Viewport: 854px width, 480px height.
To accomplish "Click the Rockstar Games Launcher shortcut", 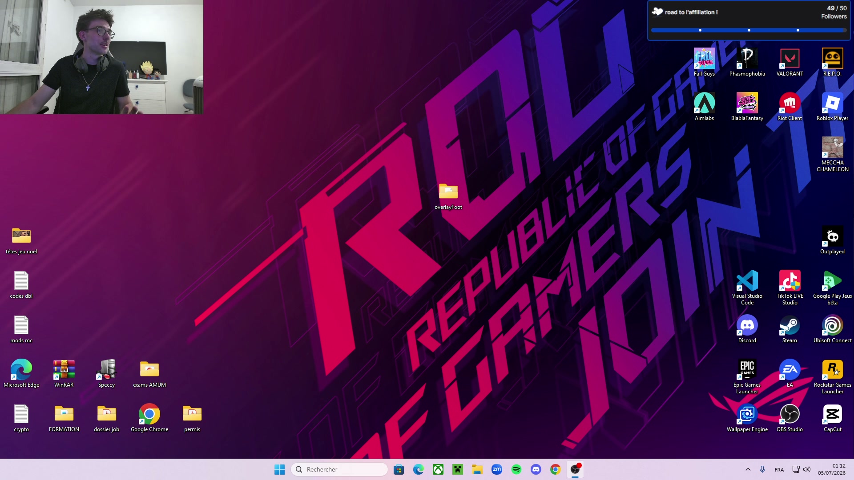I will tap(832, 377).
